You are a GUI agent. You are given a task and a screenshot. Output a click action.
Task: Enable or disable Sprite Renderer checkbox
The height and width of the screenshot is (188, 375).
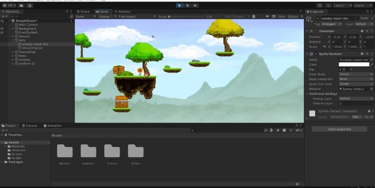pyautogui.click(x=316, y=54)
